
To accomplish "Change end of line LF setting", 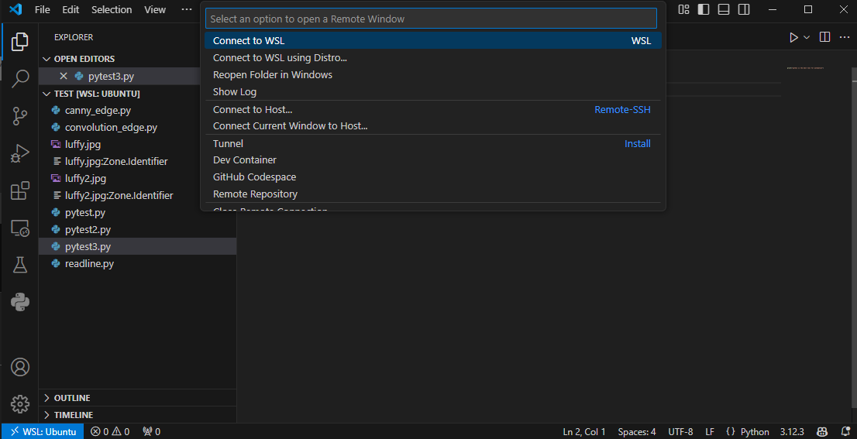I will [710, 431].
